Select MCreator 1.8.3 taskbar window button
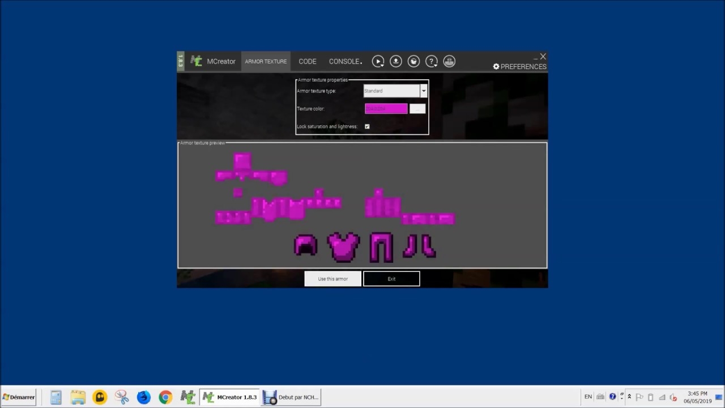Viewport: 725px width, 408px height. 231,397
